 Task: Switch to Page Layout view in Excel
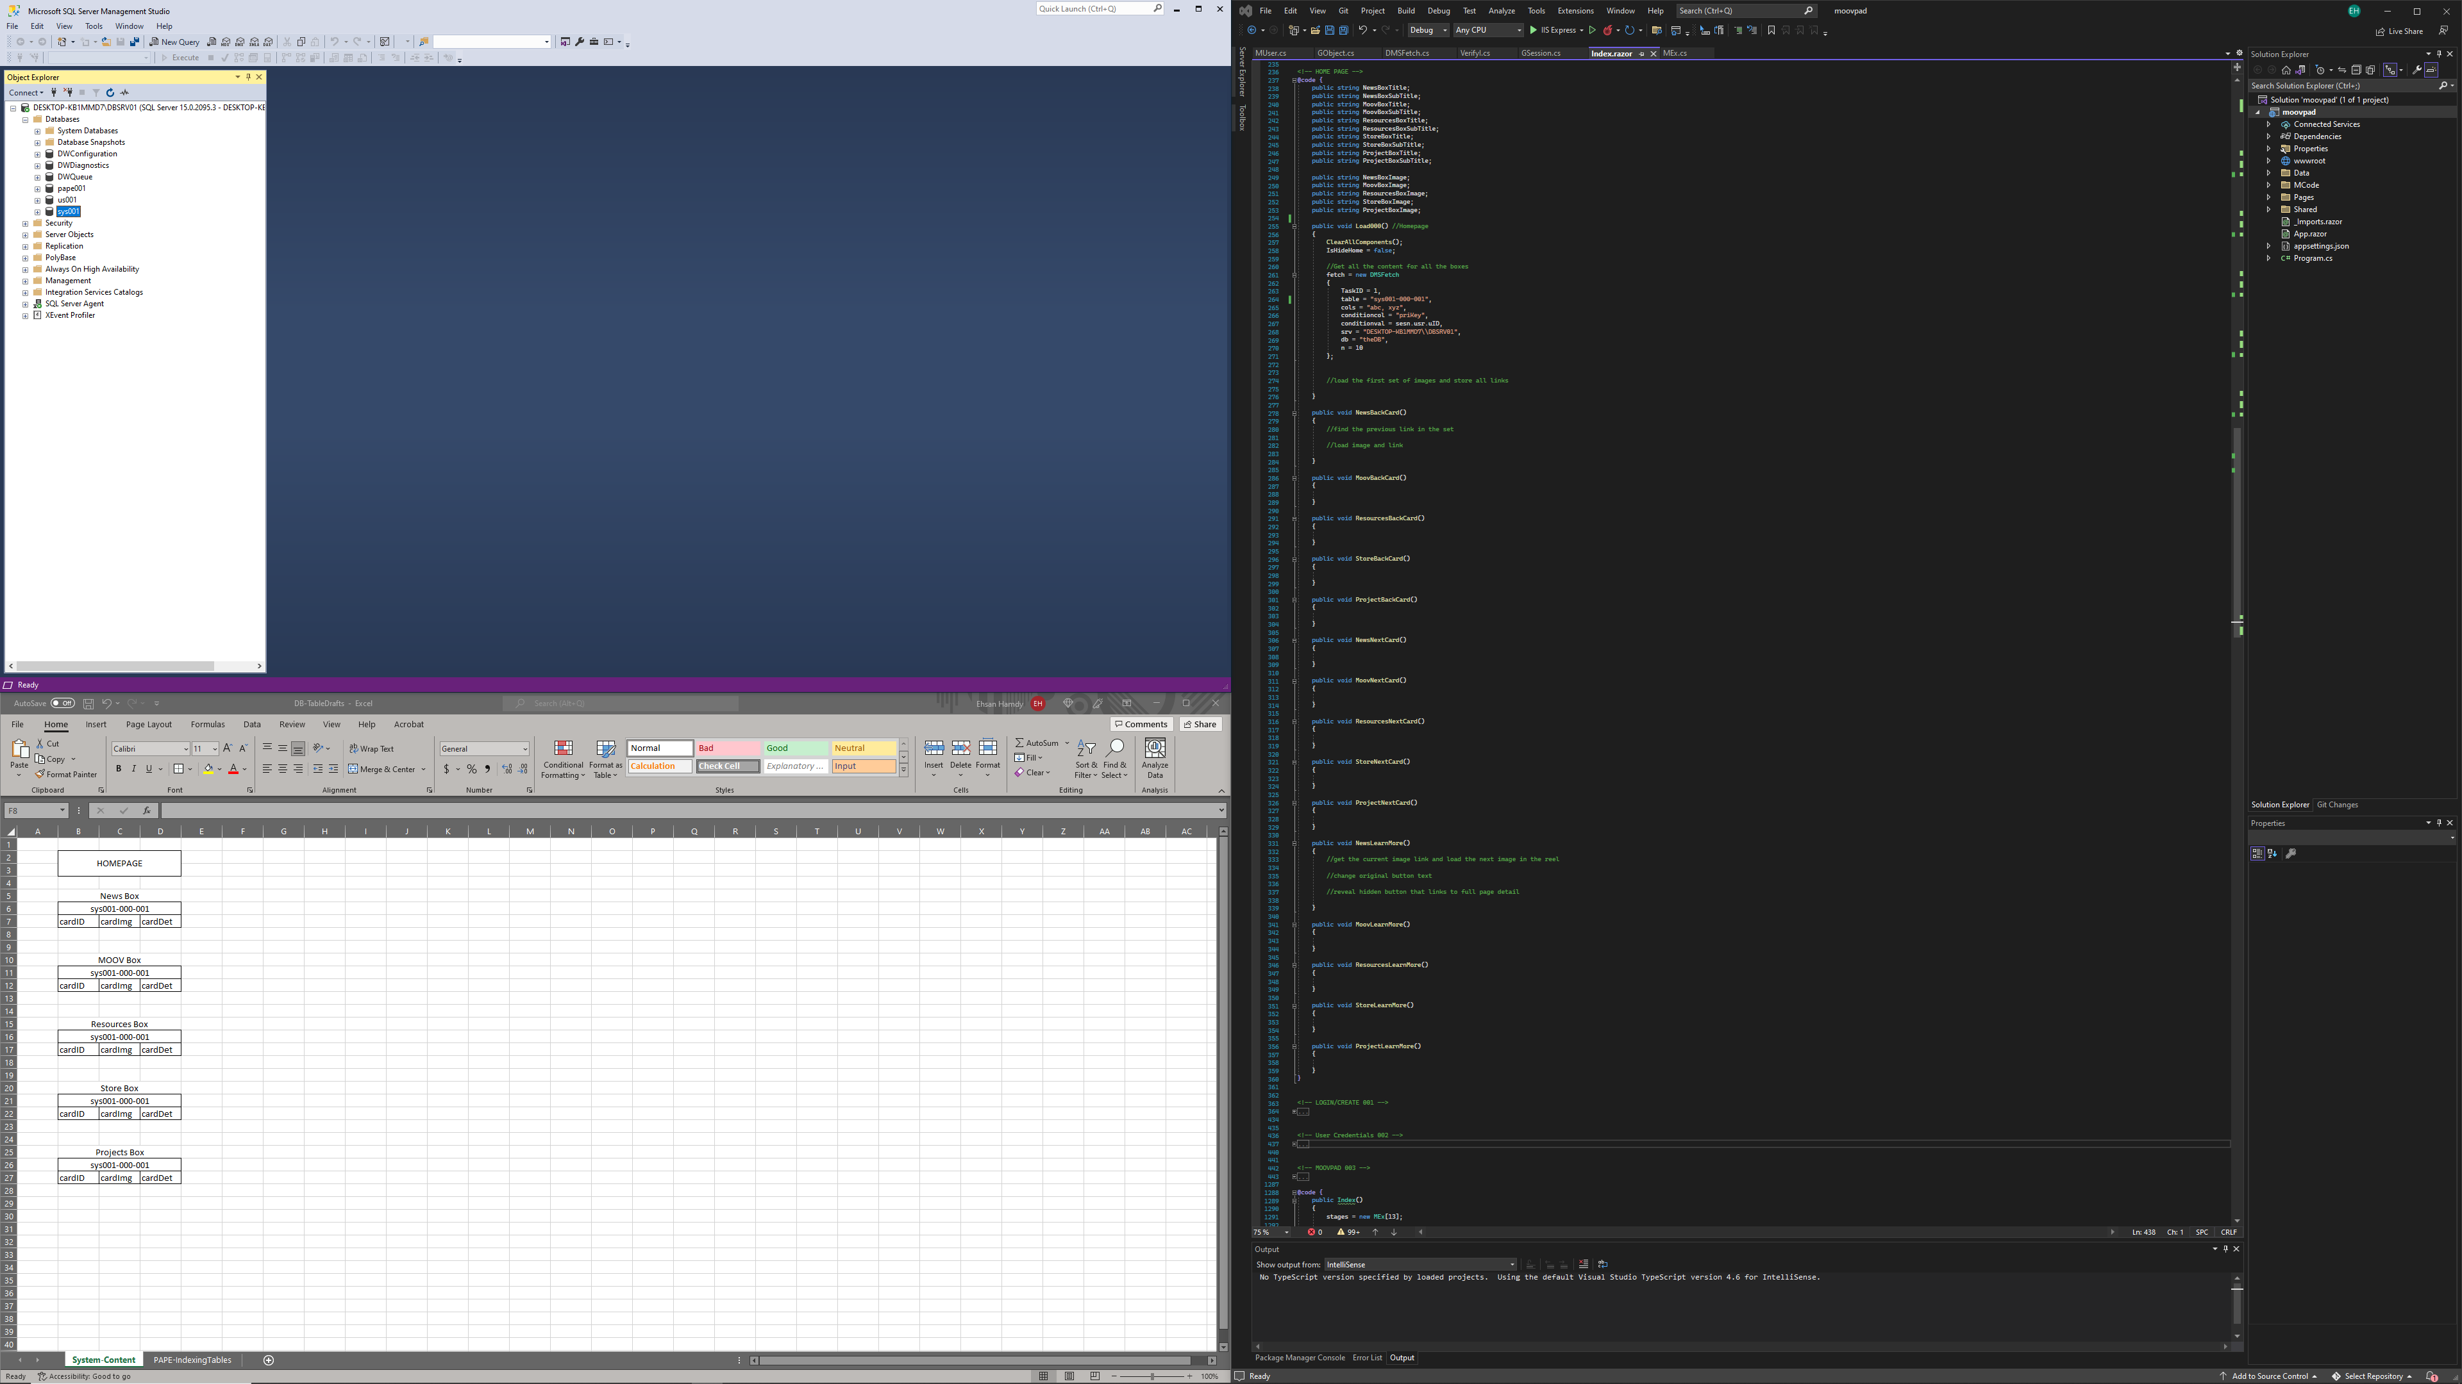click(x=1069, y=1376)
